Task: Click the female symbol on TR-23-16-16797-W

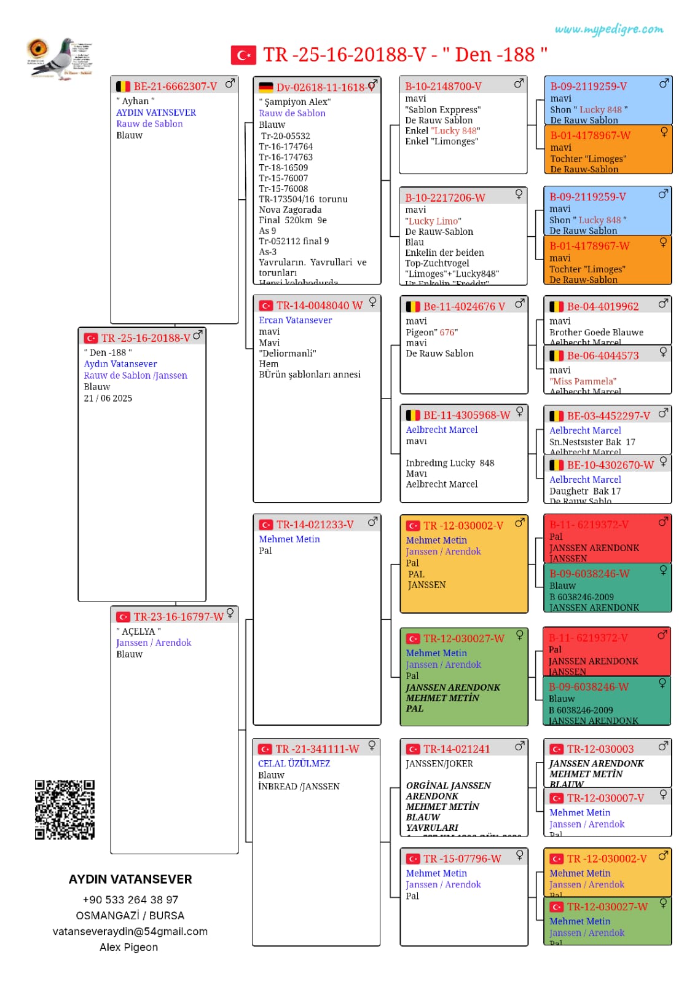Action: (230, 613)
